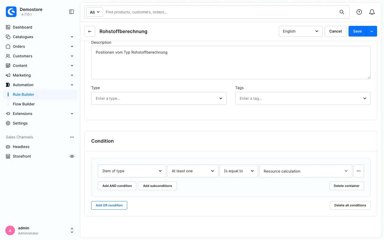Open the Resource calculation dropdown
Viewport: 384px width, 240px height.
306,171
